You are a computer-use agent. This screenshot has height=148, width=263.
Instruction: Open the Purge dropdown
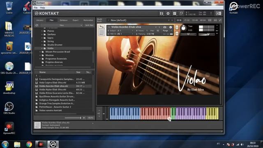(167, 30)
